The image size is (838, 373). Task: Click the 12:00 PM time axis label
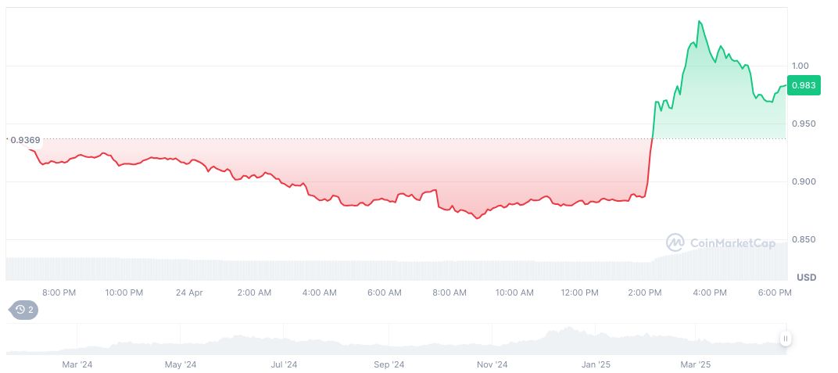(579, 292)
